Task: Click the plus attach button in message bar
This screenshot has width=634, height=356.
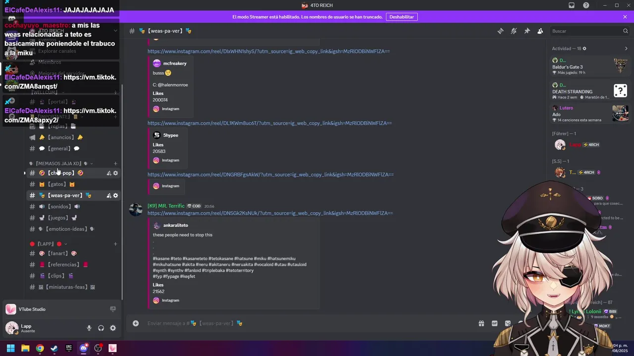Action: tap(136, 323)
